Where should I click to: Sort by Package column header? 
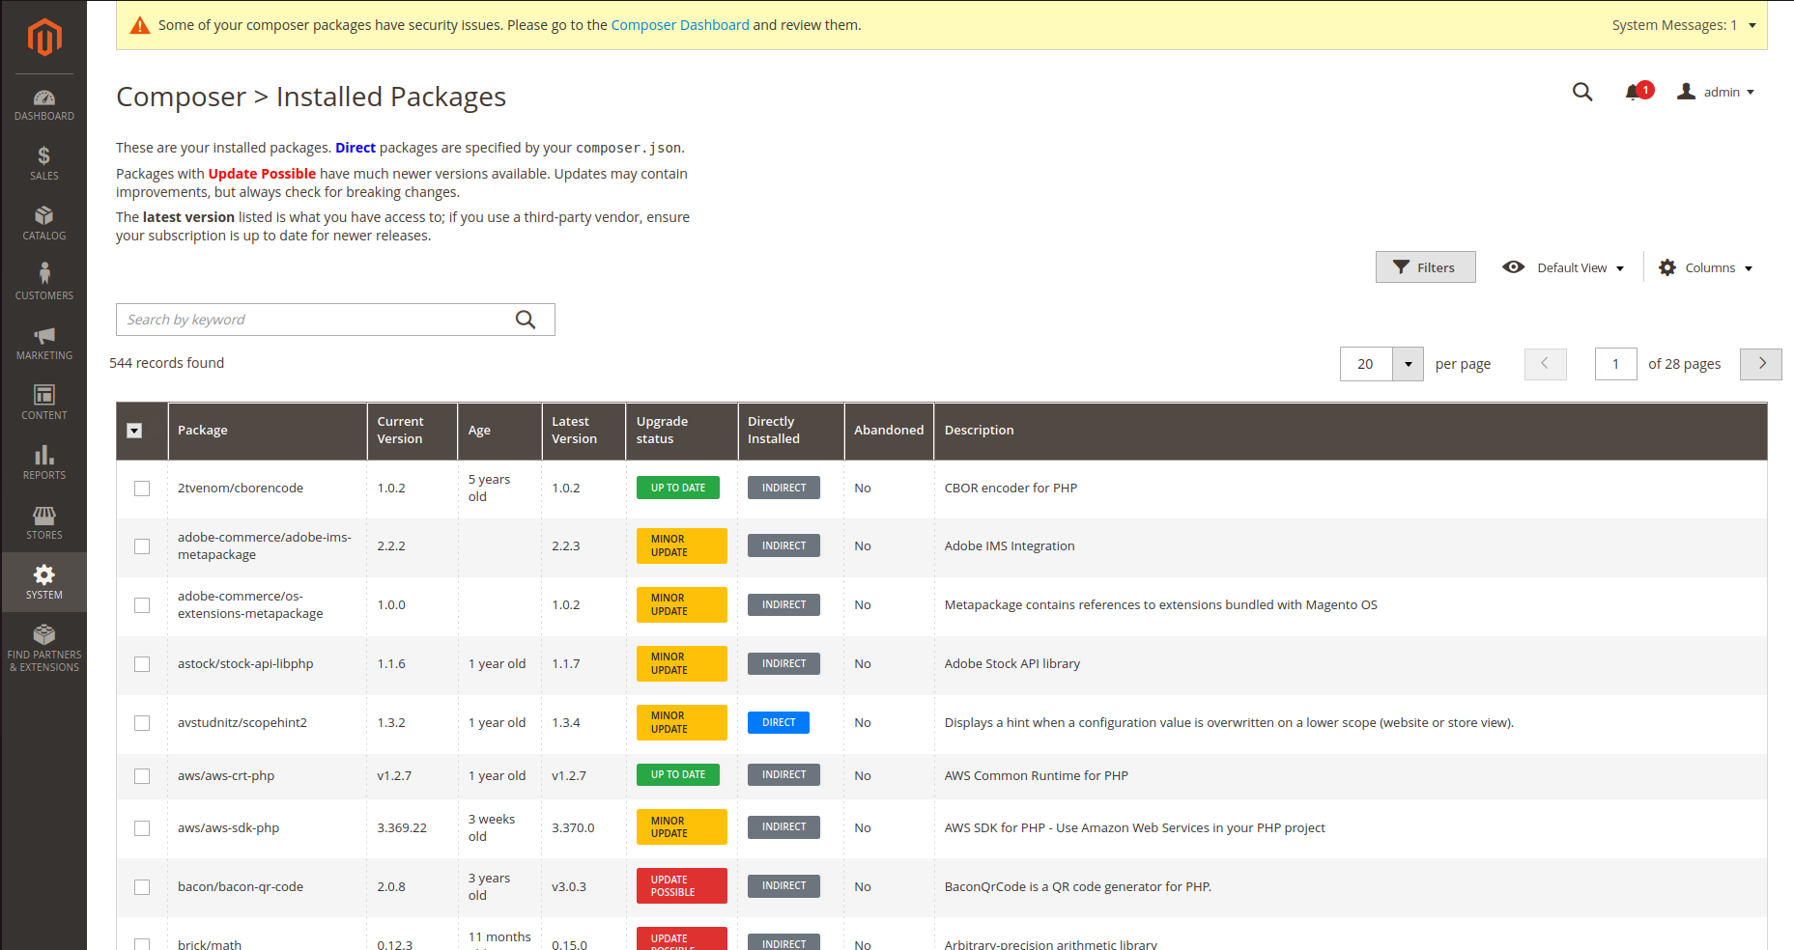click(x=268, y=431)
